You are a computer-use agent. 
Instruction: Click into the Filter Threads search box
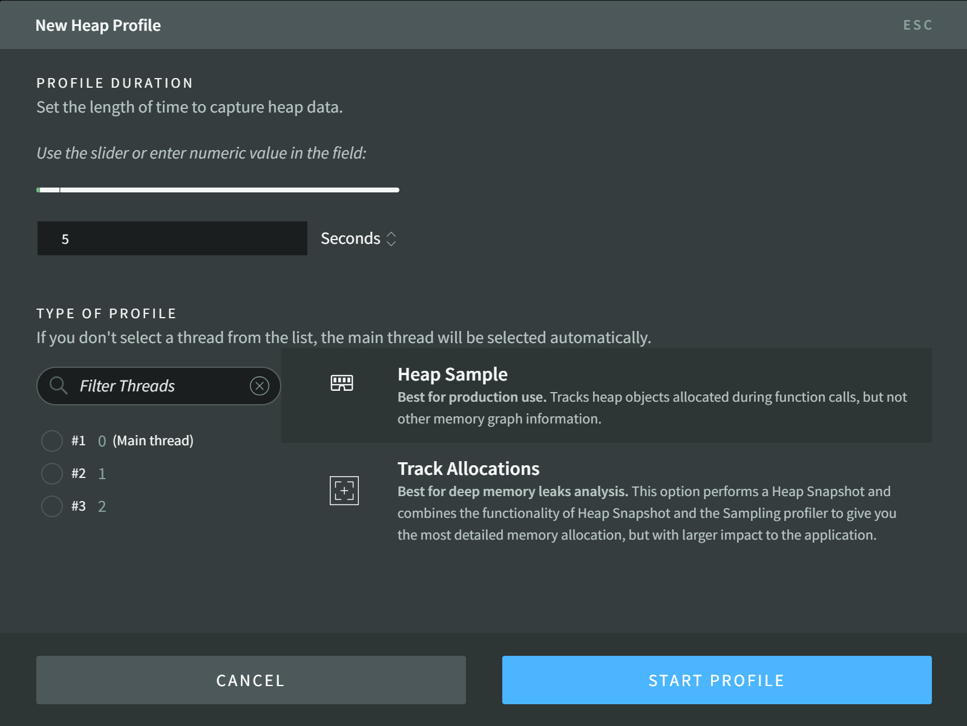pyautogui.click(x=157, y=386)
